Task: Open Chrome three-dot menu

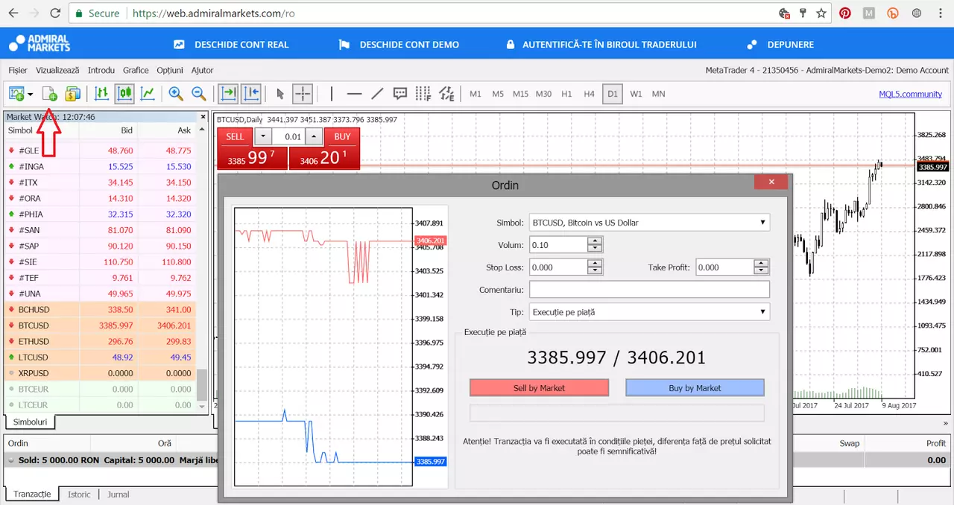Action: point(939,13)
